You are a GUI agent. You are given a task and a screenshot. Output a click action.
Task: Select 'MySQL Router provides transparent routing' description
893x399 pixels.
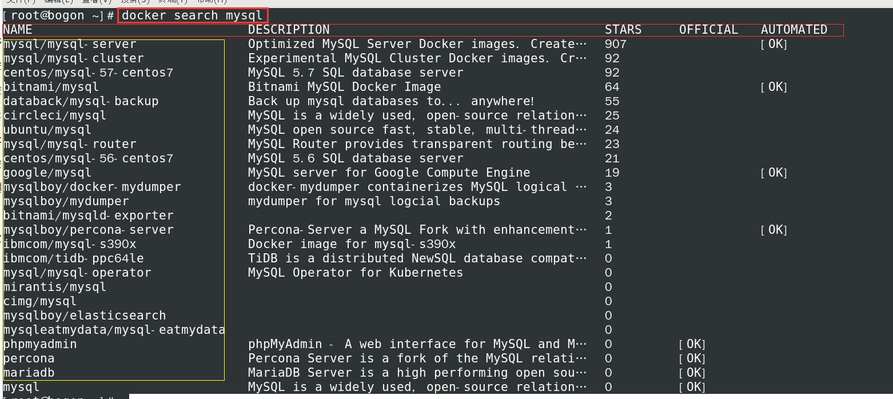click(x=417, y=144)
